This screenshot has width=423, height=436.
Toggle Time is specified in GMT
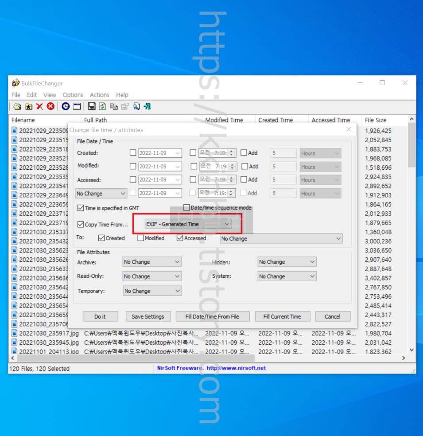pyautogui.click(x=81, y=208)
